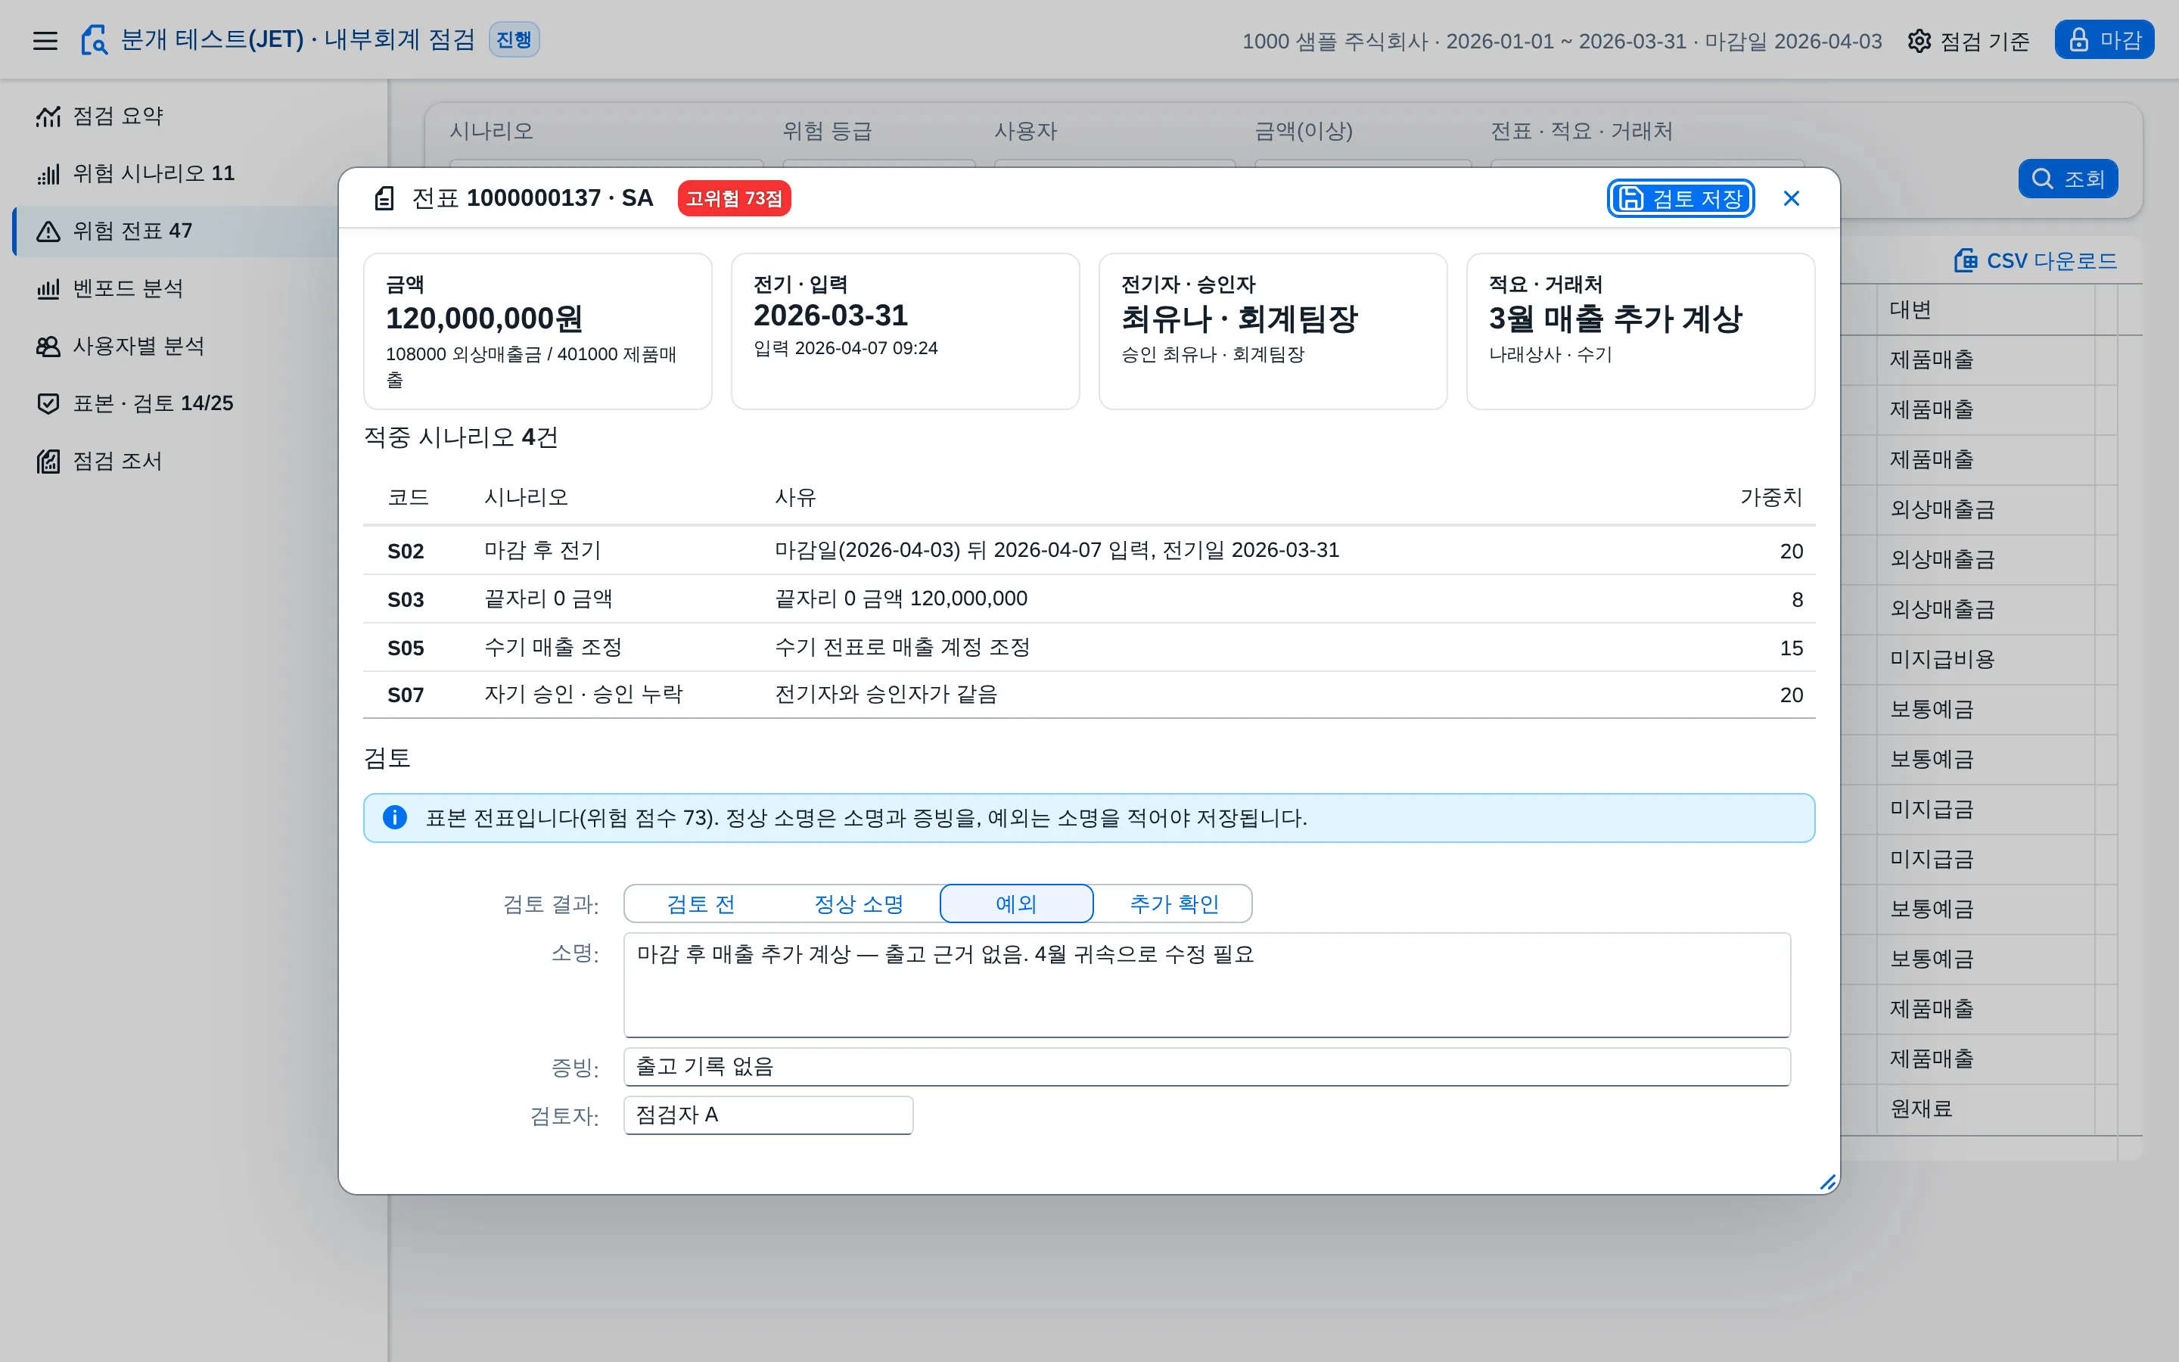Click the 검토자 input field
2179x1362 pixels.
(x=768, y=1115)
